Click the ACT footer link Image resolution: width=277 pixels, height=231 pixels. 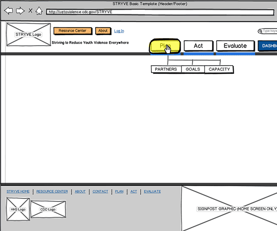tap(134, 191)
